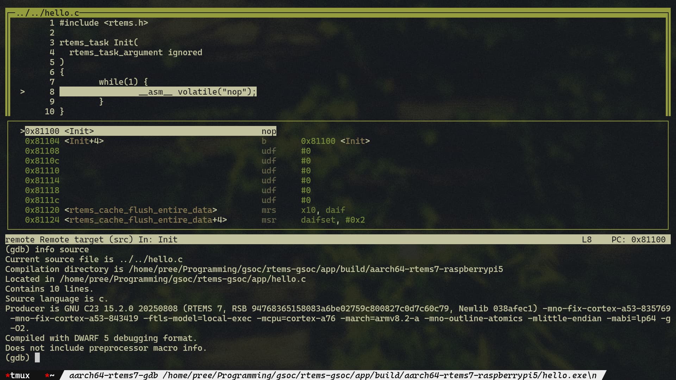Click the rtems_task Init( declaration line

point(99,43)
